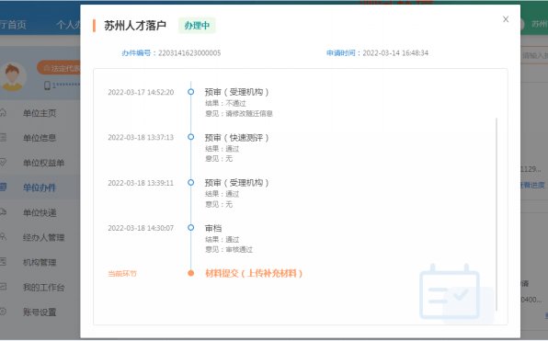Image resolution: width=548 pixels, height=341 pixels.
Task: Click the 单位信息 sidebar icon
Action: point(3,137)
